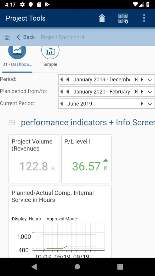The height and width of the screenshot is (276, 155).
Task: Jump Plan period to last with skip-forward arrow
Action: tap(136, 91)
